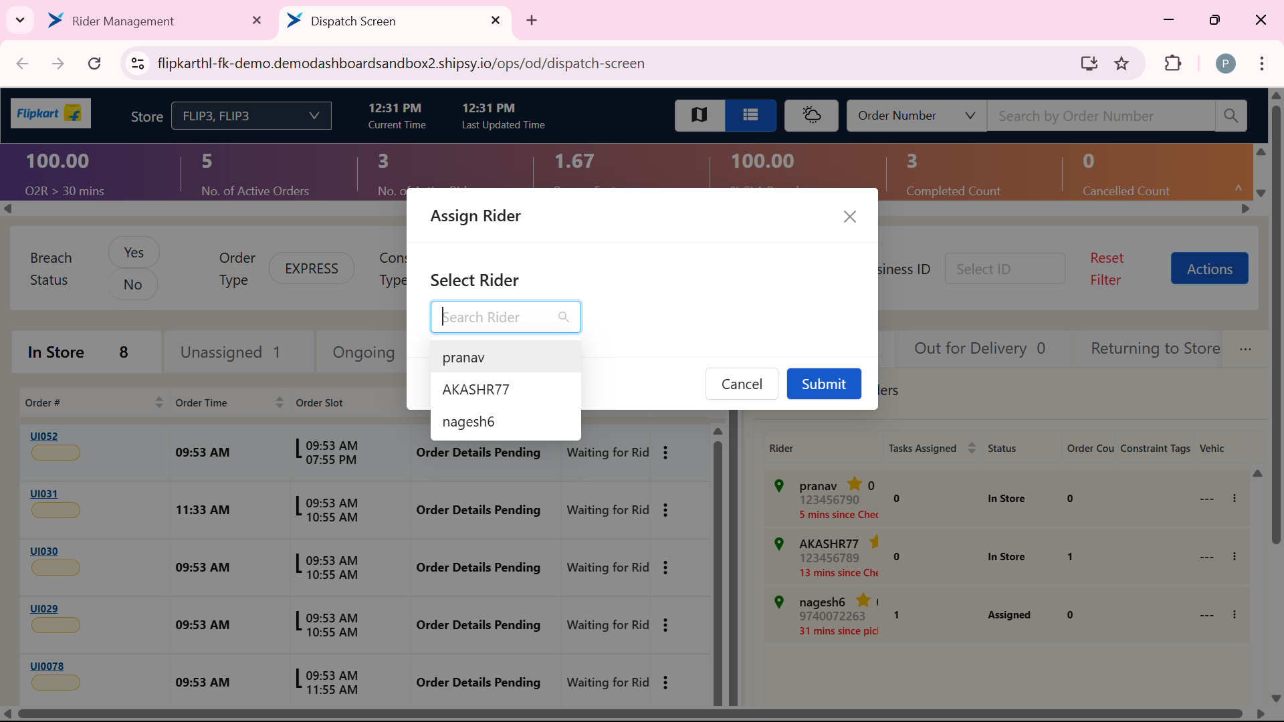Reload the page in browser

[94, 64]
